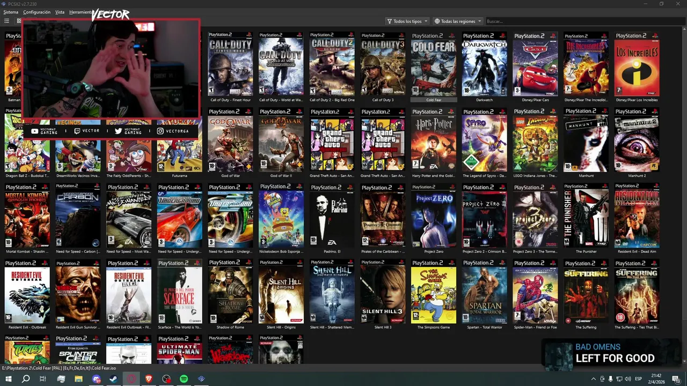The image size is (687, 386).
Task: Open the Configuración menu
Action: click(36, 12)
